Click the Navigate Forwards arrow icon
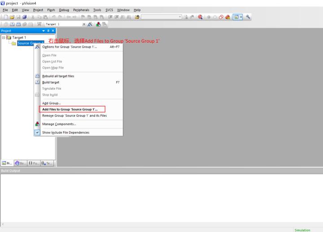This screenshot has width=323, height=232. coord(74,17)
